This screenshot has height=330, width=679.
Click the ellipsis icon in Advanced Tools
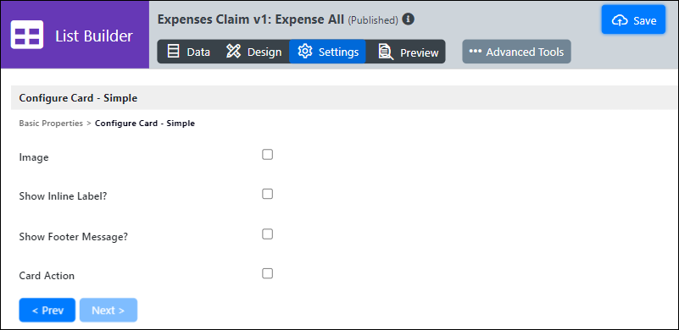click(x=476, y=52)
